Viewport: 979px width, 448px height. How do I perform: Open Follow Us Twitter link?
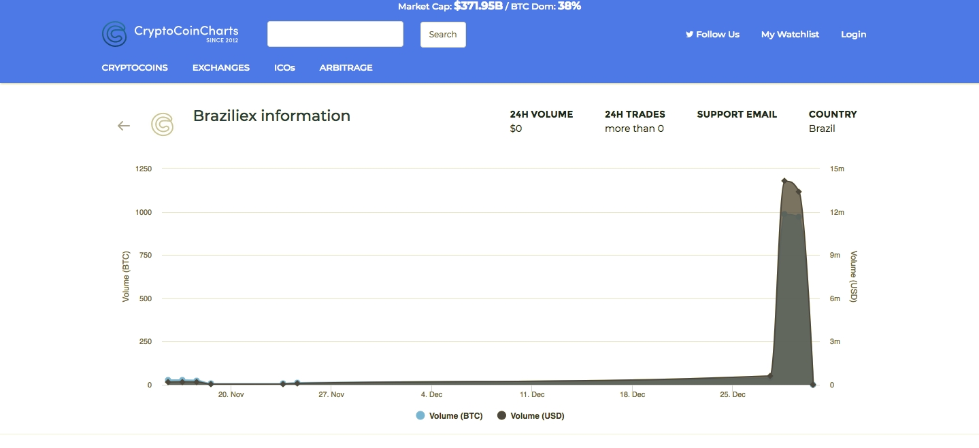coord(712,34)
